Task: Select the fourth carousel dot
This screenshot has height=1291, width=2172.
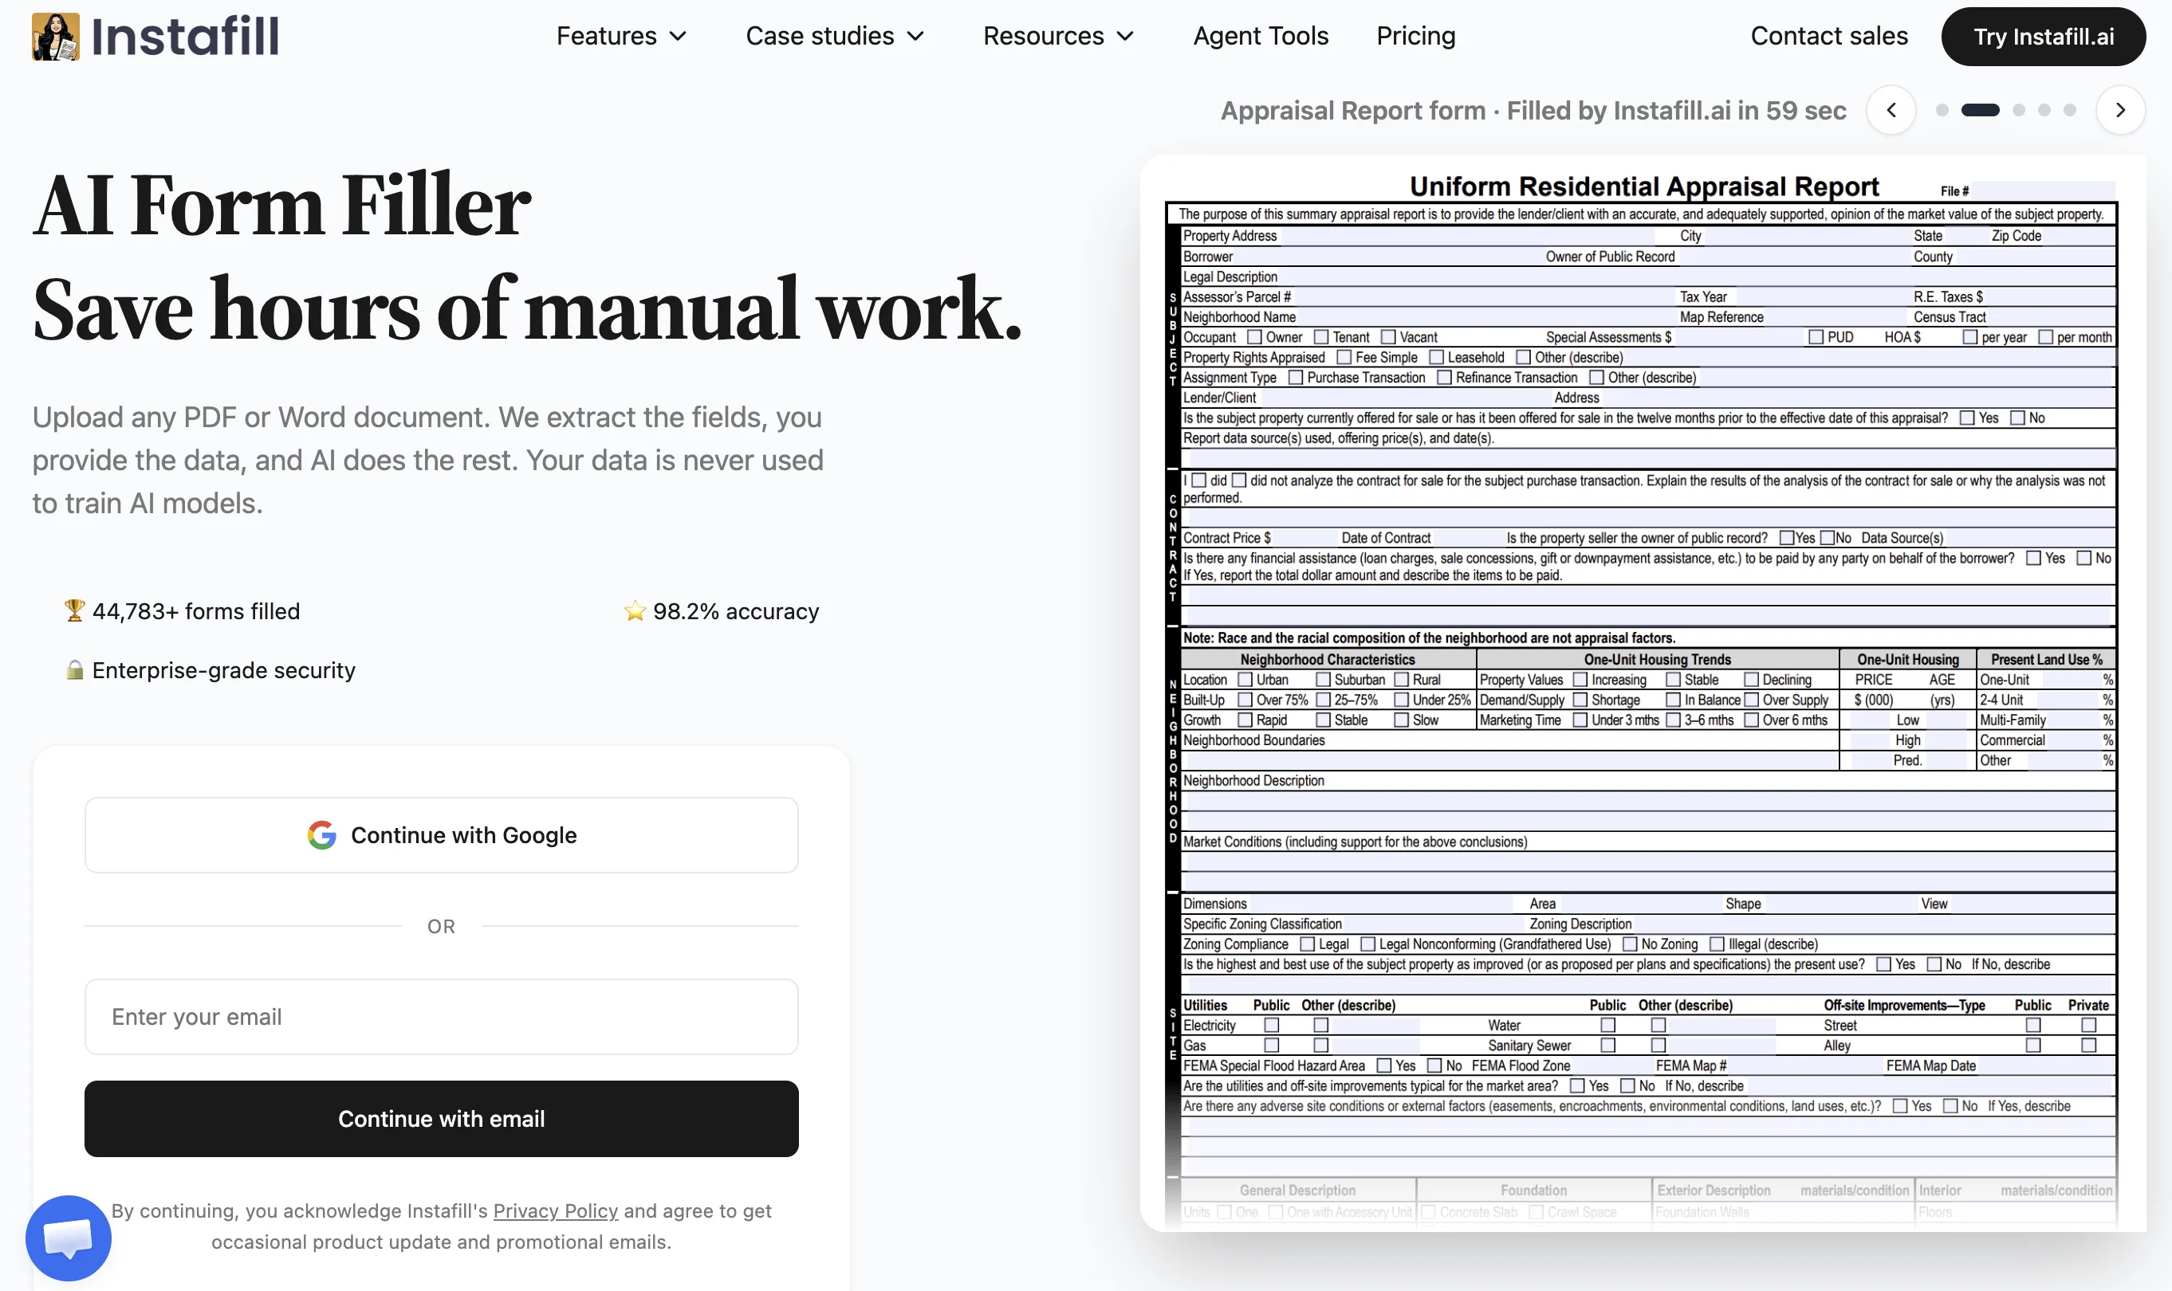Action: (x=2044, y=111)
